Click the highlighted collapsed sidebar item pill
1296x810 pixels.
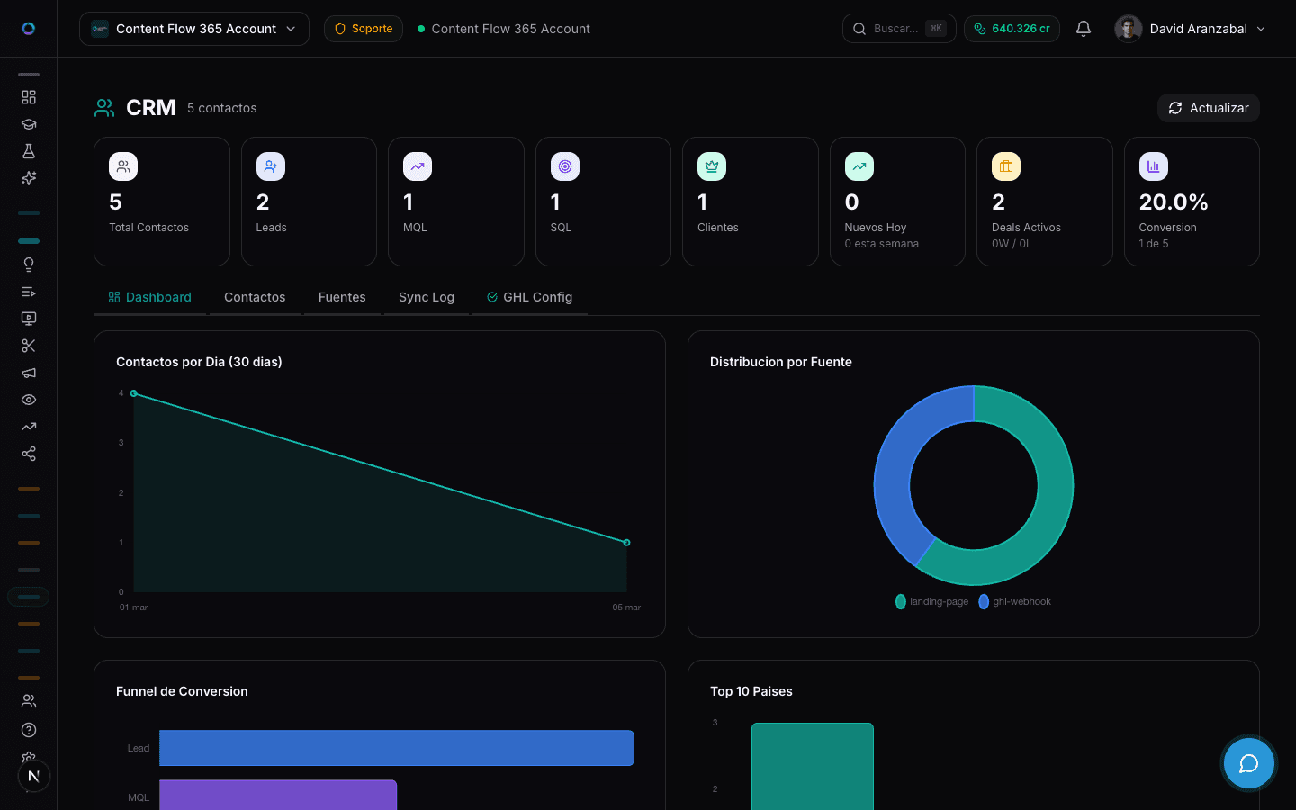29,597
